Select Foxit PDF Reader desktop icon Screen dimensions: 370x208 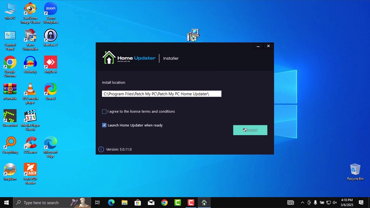coord(30,174)
